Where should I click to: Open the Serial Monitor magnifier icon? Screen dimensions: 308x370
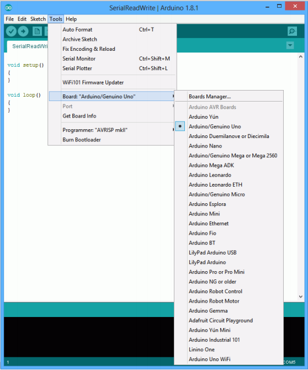coord(292,31)
